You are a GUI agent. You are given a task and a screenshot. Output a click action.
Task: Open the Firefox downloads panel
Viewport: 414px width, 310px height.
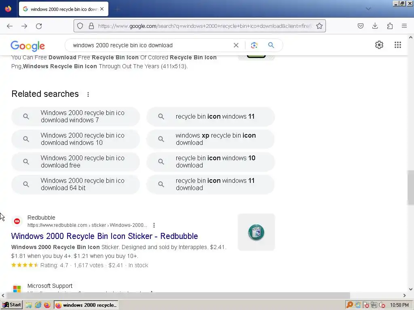click(375, 26)
